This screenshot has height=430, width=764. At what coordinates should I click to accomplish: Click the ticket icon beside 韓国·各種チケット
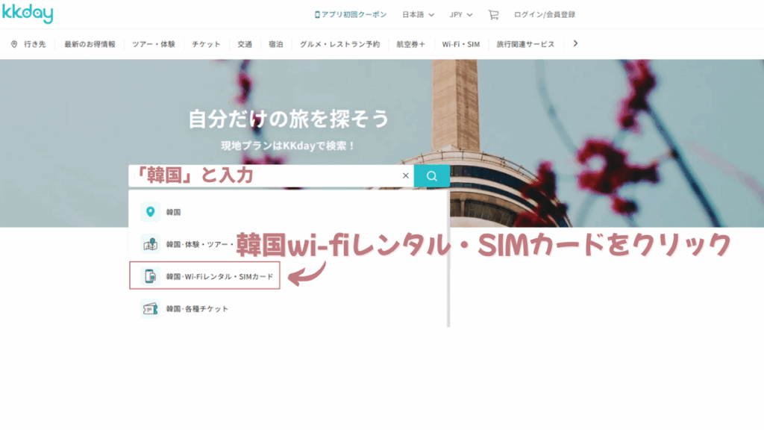point(150,308)
